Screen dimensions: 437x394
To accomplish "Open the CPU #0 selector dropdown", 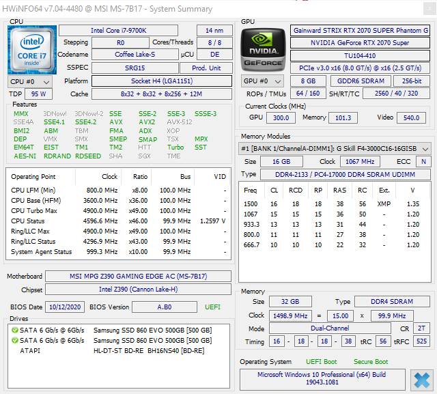I will (x=30, y=82).
